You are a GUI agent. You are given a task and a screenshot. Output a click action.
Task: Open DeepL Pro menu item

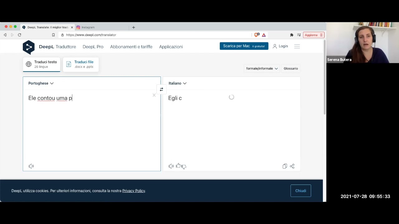93,47
